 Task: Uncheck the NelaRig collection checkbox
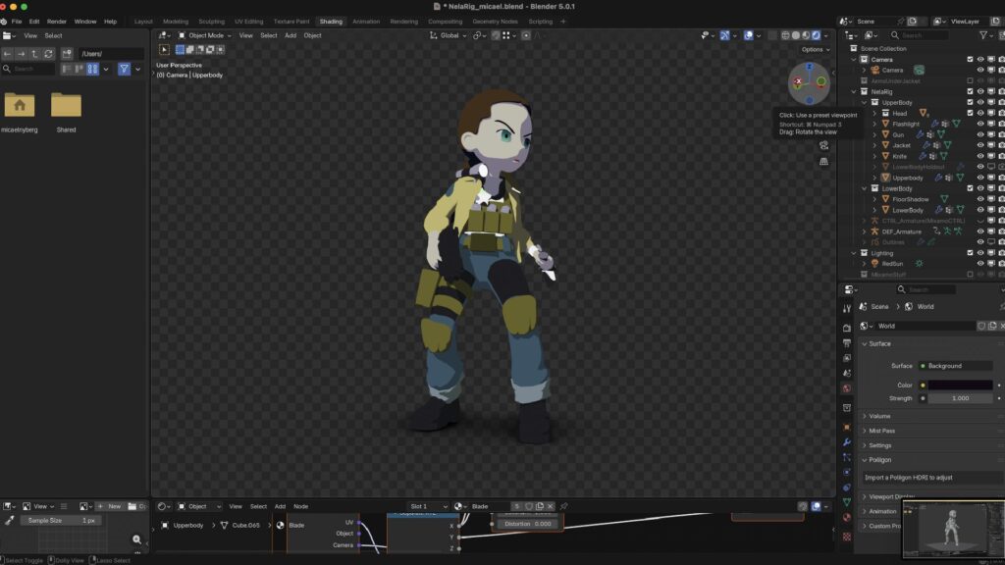970,91
